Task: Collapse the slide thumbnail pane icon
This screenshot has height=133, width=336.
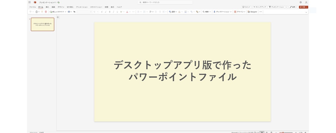Action: click(x=58, y=17)
